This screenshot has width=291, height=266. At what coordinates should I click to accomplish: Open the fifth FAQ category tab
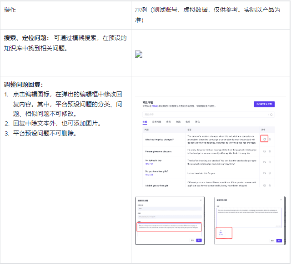tap(188, 122)
